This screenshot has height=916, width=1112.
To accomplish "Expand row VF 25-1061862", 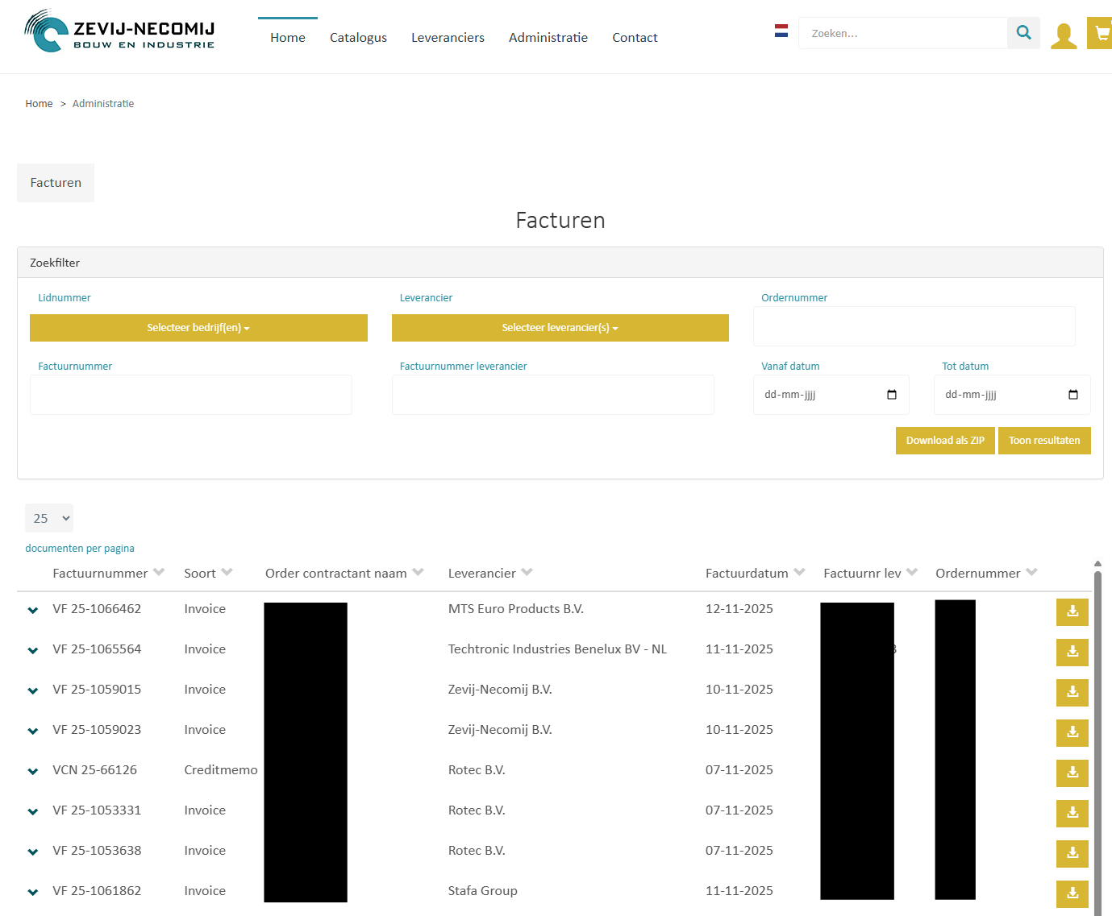I will point(33,893).
